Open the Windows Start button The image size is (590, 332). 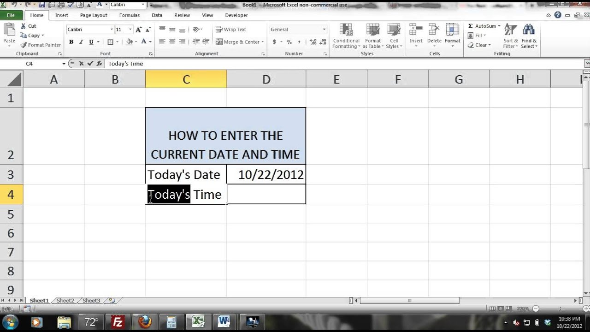tap(10, 321)
